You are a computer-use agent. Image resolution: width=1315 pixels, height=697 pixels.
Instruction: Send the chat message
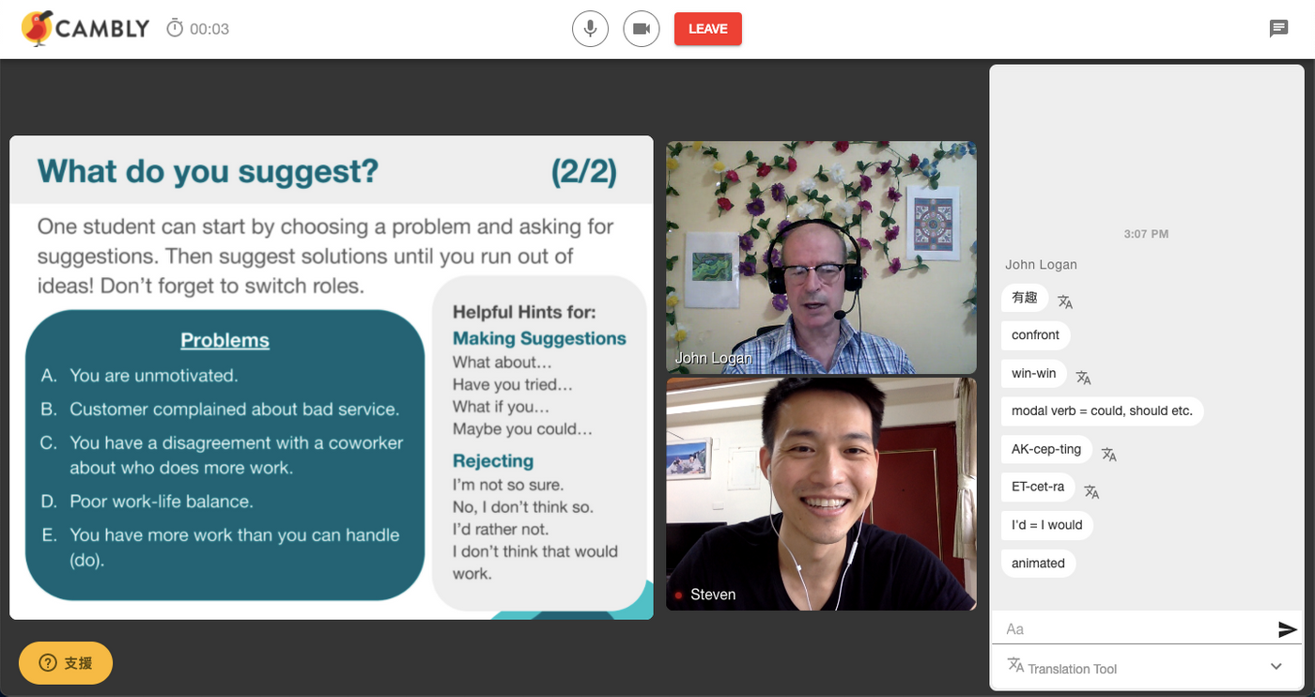coord(1288,629)
